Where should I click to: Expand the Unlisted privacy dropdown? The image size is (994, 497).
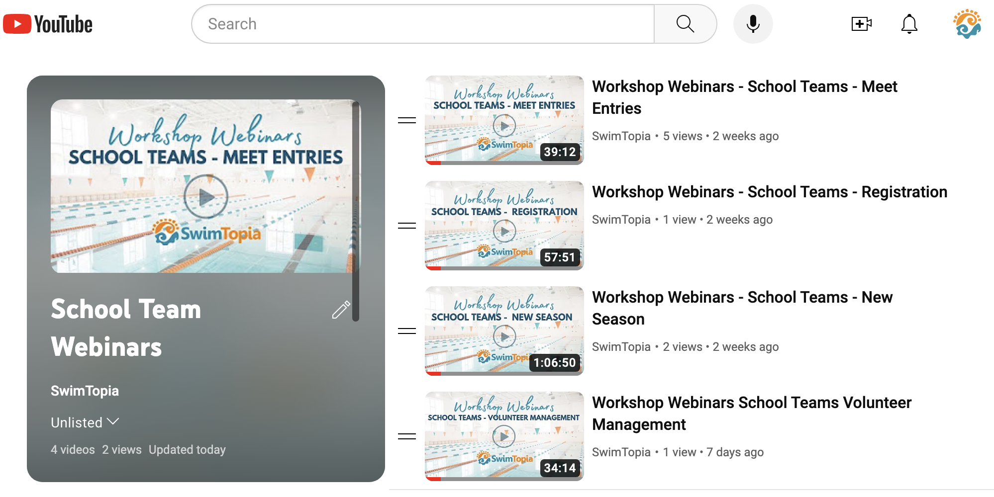(x=85, y=422)
